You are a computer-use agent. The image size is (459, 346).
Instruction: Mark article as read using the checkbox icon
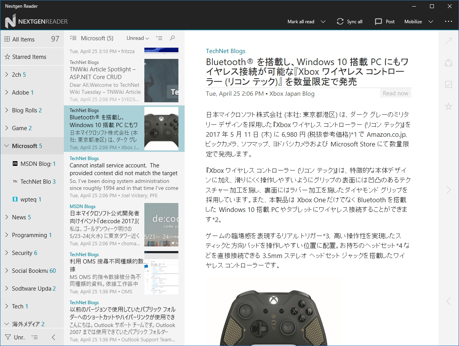448,84
